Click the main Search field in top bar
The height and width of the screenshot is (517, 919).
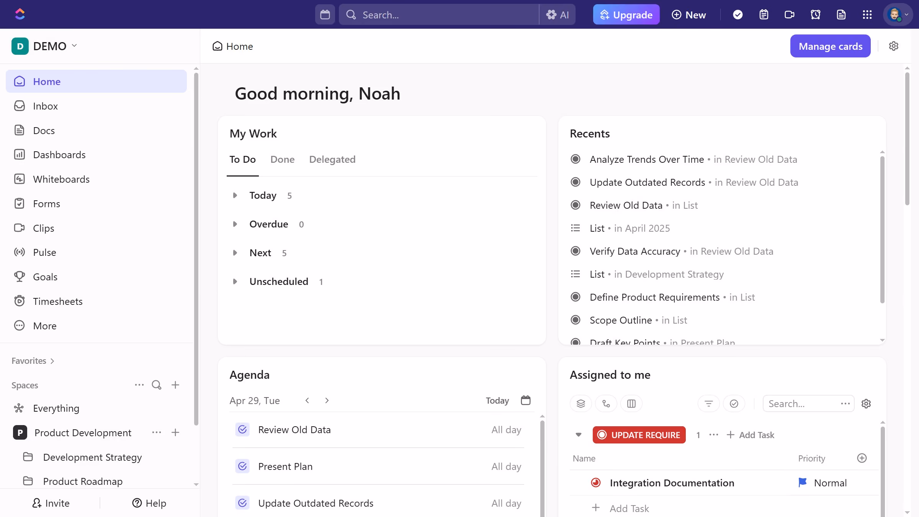pyautogui.click(x=439, y=15)
